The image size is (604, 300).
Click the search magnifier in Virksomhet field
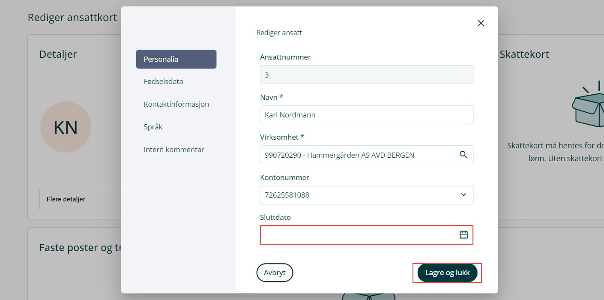point(463,155)
